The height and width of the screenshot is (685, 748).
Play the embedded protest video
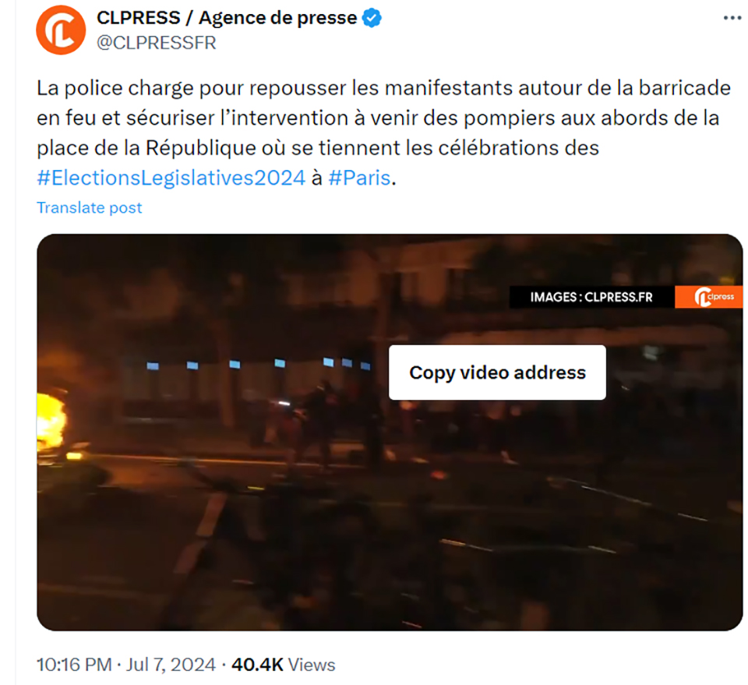(x=390, y=433)
